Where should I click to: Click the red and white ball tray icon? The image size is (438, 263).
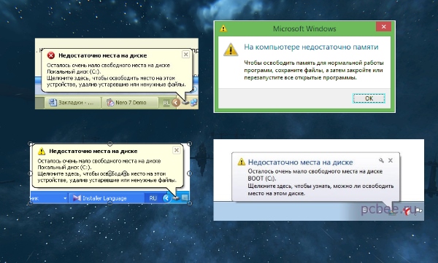coord(407,211)
